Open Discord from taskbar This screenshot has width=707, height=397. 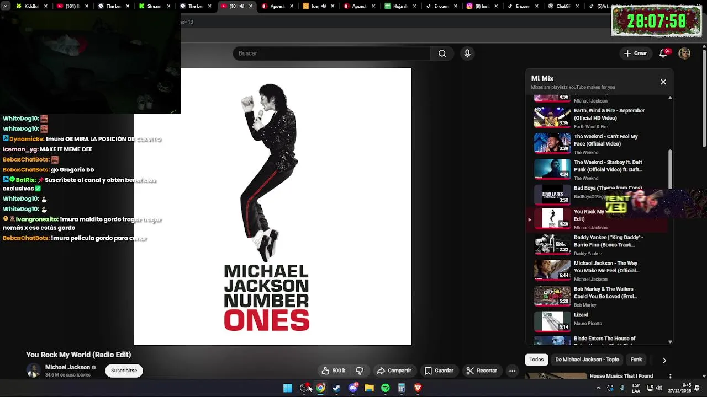tap(353, 388)
